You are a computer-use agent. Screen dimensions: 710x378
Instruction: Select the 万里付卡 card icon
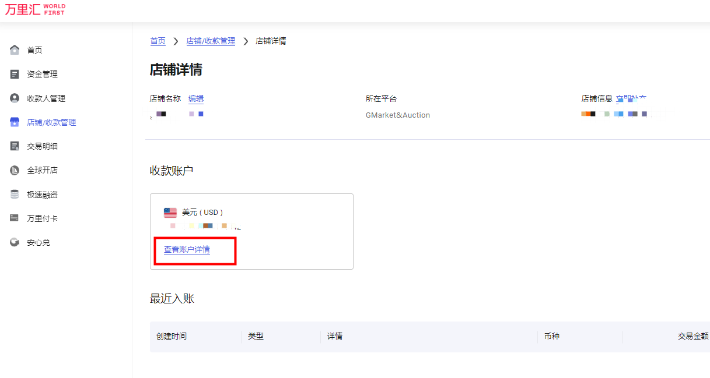coord(15,218)
